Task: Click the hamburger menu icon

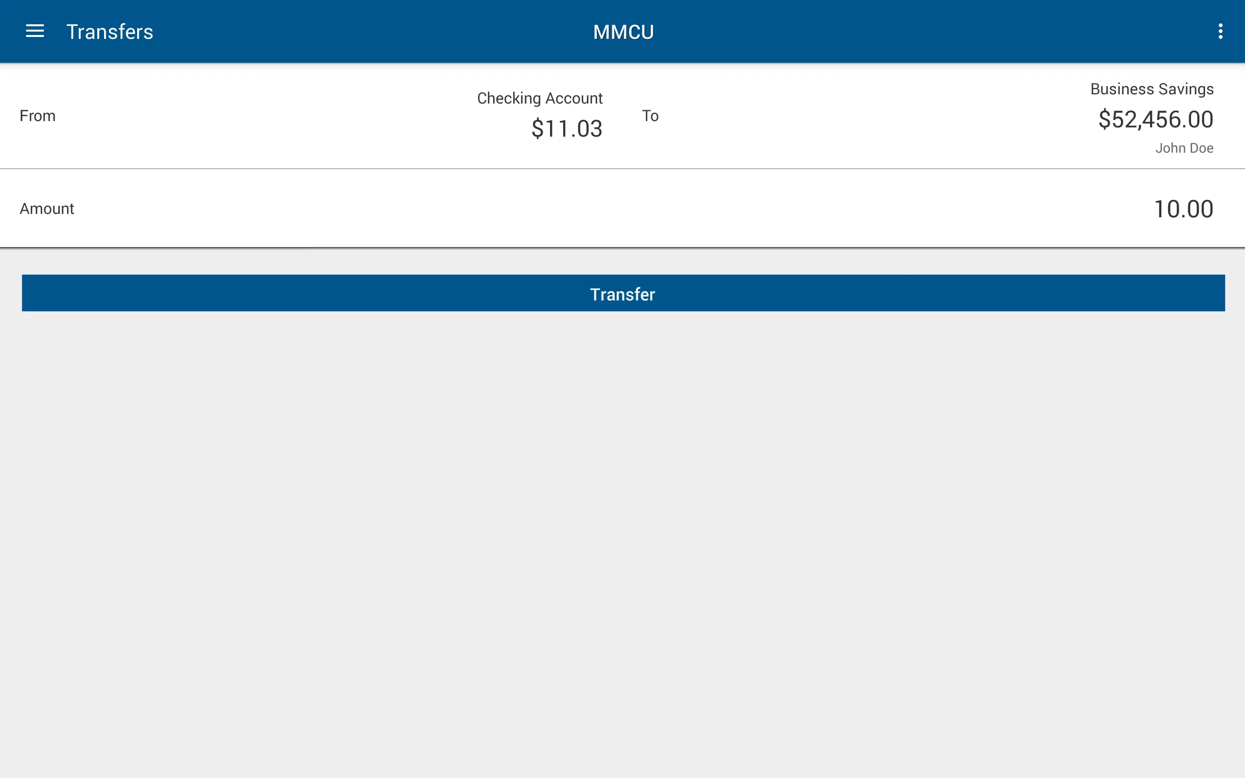Action: [x=35, y=31]
